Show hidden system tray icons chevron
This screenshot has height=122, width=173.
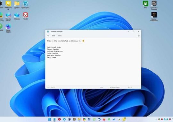pos(156,119)
